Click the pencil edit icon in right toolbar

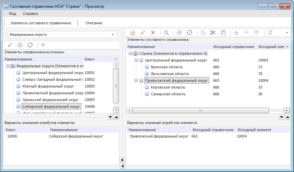tap(143, 32)
